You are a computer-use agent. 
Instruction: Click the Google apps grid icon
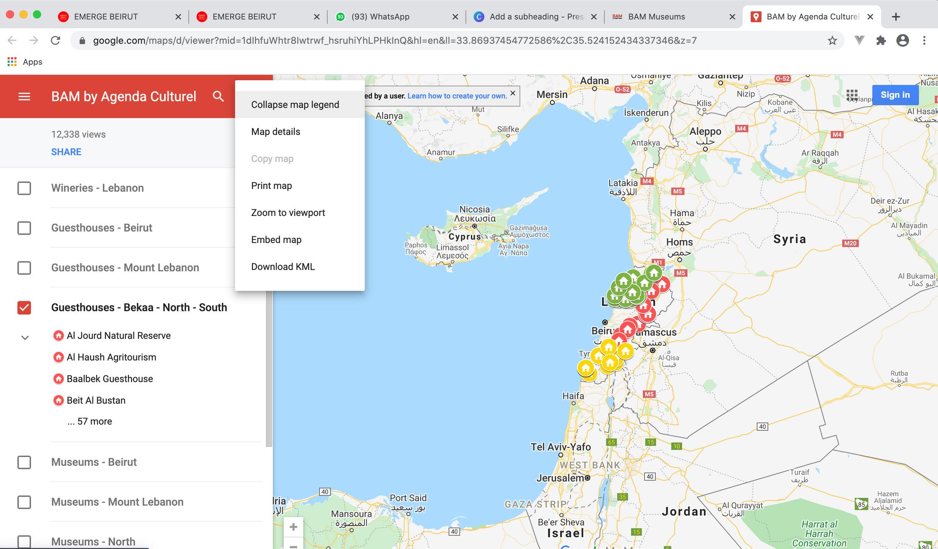pos(852,95)
